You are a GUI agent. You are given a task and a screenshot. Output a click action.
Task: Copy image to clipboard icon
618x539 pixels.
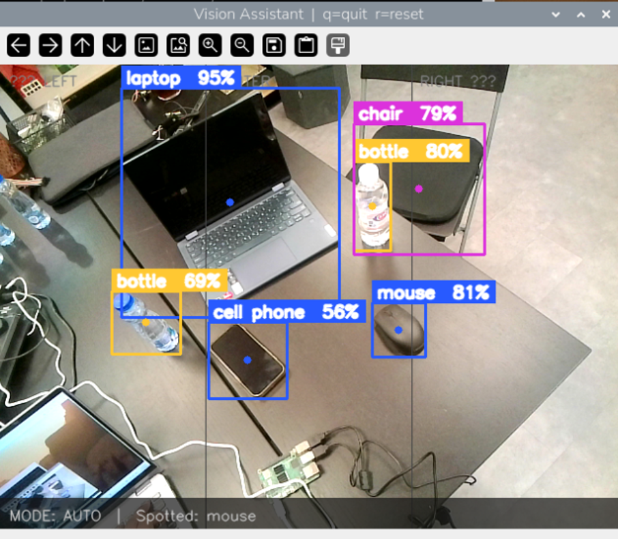click(306, 45)
